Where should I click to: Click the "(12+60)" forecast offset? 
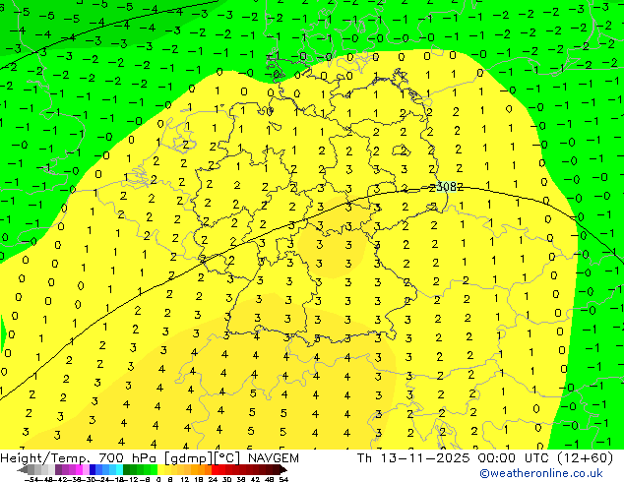click(585, 458)
